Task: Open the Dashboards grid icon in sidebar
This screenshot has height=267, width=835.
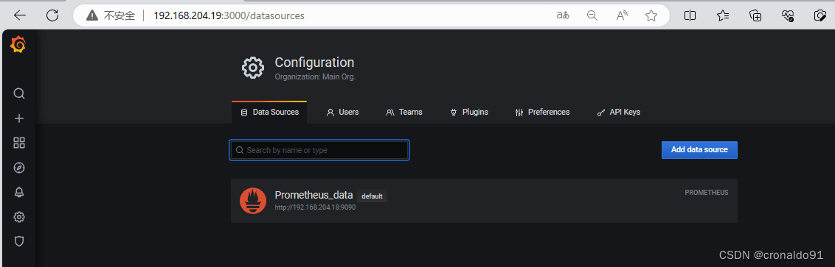Action: click(19, 143)
